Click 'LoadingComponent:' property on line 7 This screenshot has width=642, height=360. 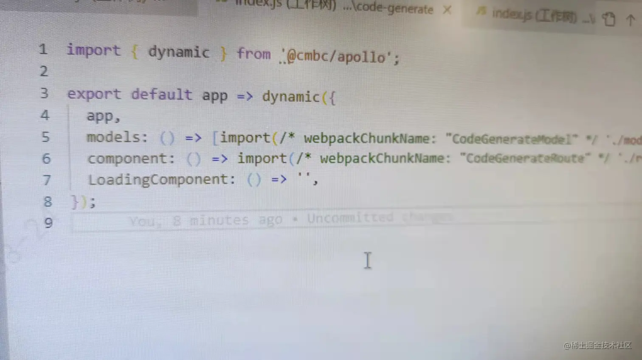coord(161,180)
